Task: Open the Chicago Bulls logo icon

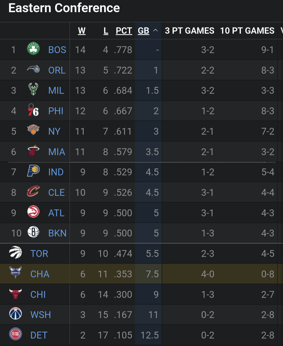Action: tap(15, 294)
